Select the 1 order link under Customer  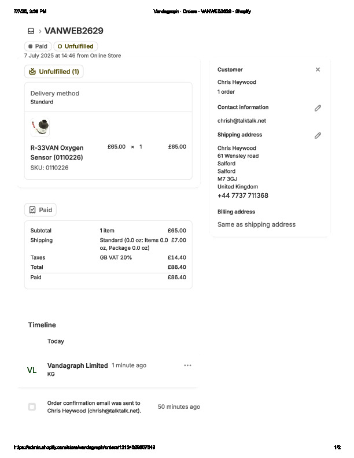click(x=226, y=92)
